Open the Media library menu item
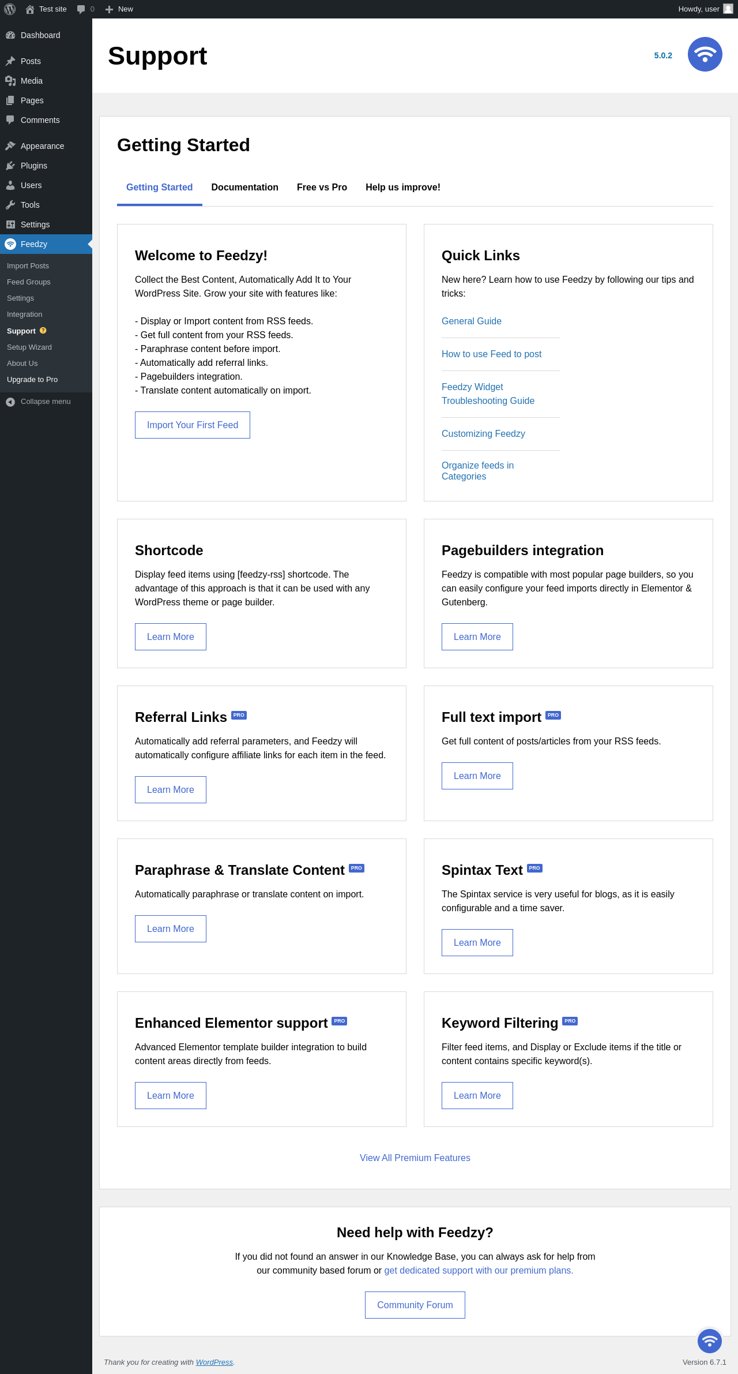The image size is (738, 1374). [x=31, y=81]
